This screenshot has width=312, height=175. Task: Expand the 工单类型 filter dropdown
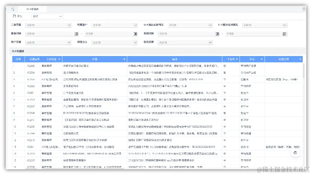coord(49,25)
